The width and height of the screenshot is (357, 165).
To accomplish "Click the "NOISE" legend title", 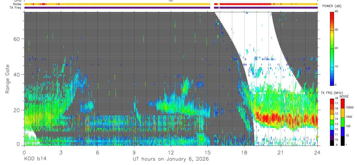I will (x=344, y=96).
